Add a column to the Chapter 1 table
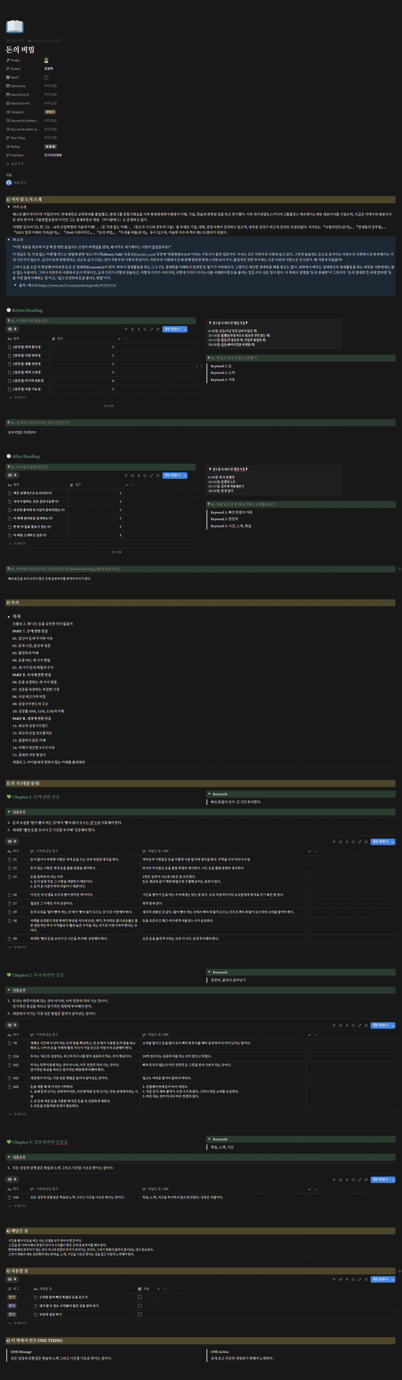402x1380 pixels. coord(309,851)
